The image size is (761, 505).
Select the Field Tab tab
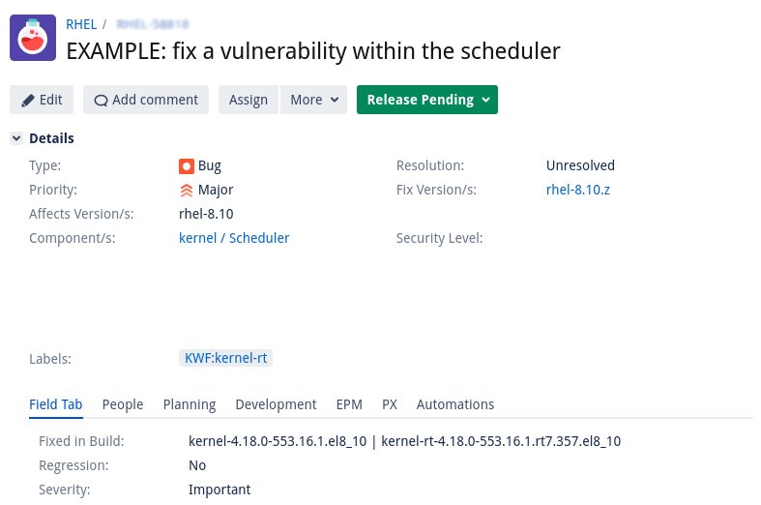tap(55, 404)
